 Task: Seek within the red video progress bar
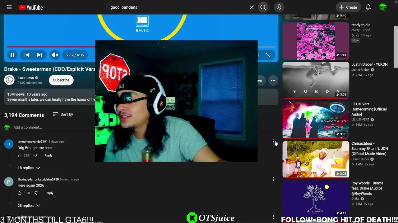(x=51, y=47)
